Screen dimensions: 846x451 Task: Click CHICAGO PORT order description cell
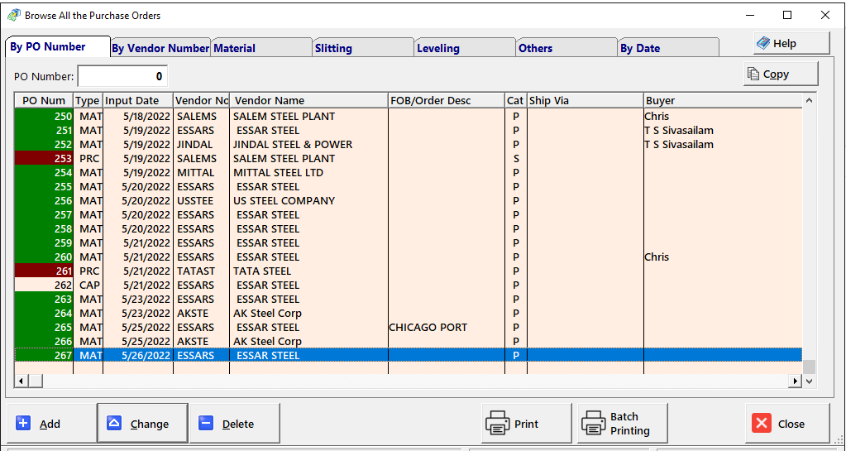tap(447, 327)
